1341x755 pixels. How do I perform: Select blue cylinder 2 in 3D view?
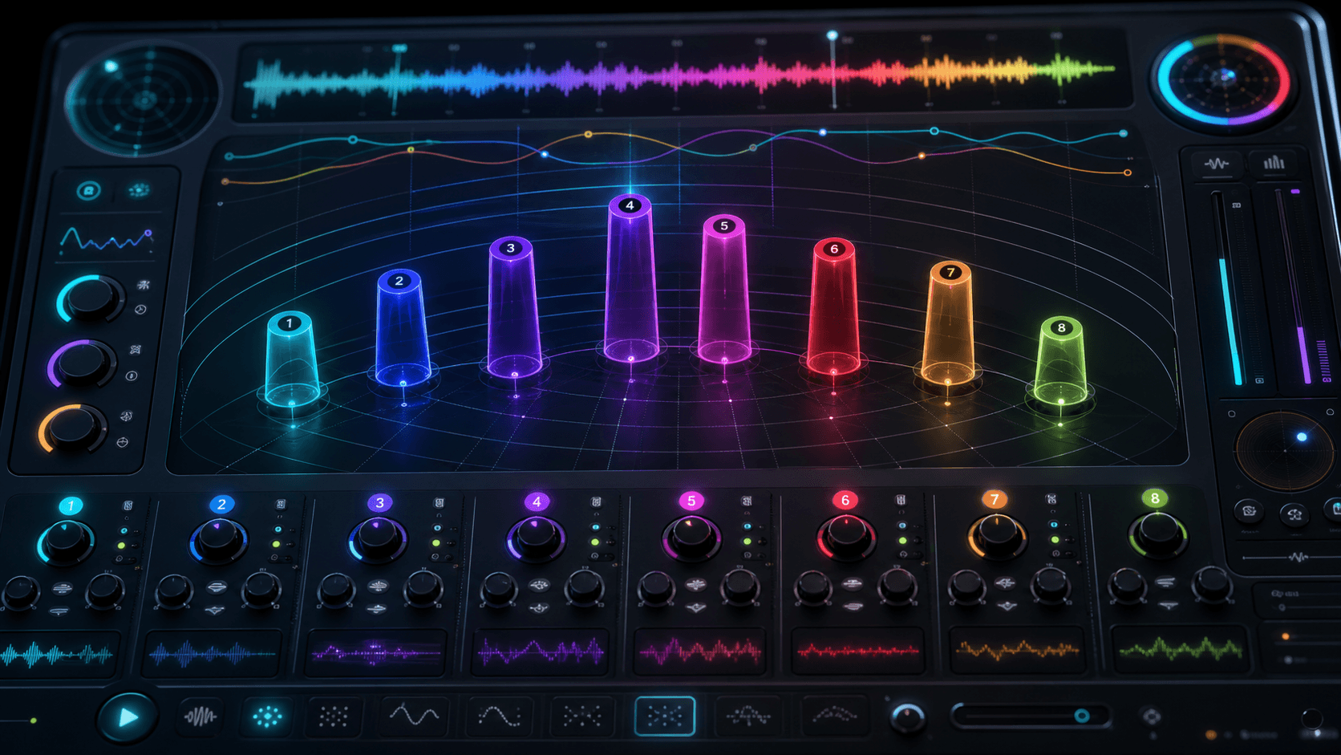click(x=402, y=328)
